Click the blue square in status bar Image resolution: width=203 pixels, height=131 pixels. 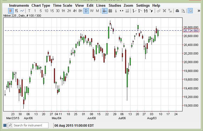(x=5, y=125)
